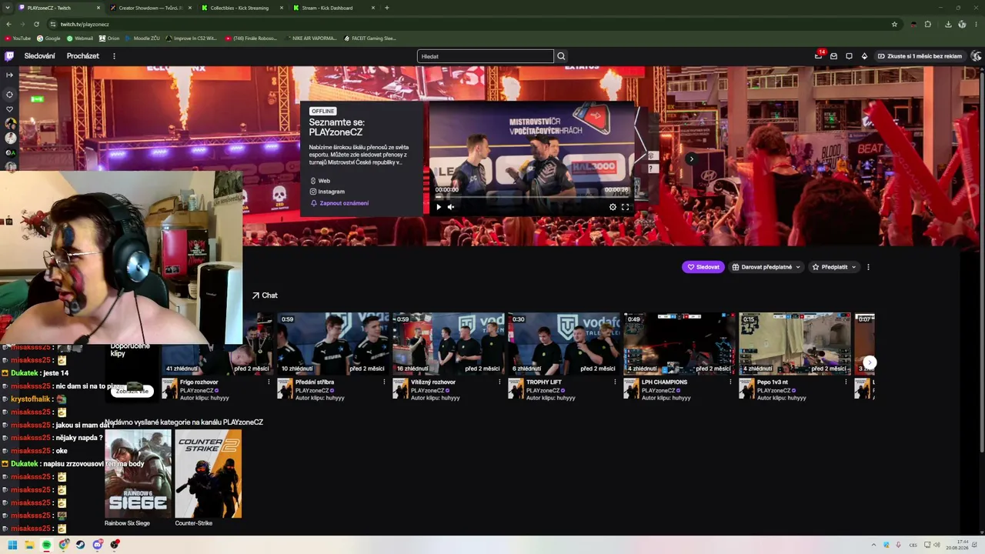Image resolution: width=985 pixels, height=554 pixels.
Task: Open the Counter-Strike category thumbnail
Action: click(x=208, y=473)
